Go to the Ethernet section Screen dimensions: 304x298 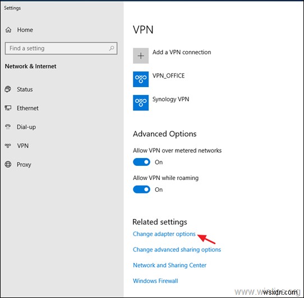coord(27,108)
